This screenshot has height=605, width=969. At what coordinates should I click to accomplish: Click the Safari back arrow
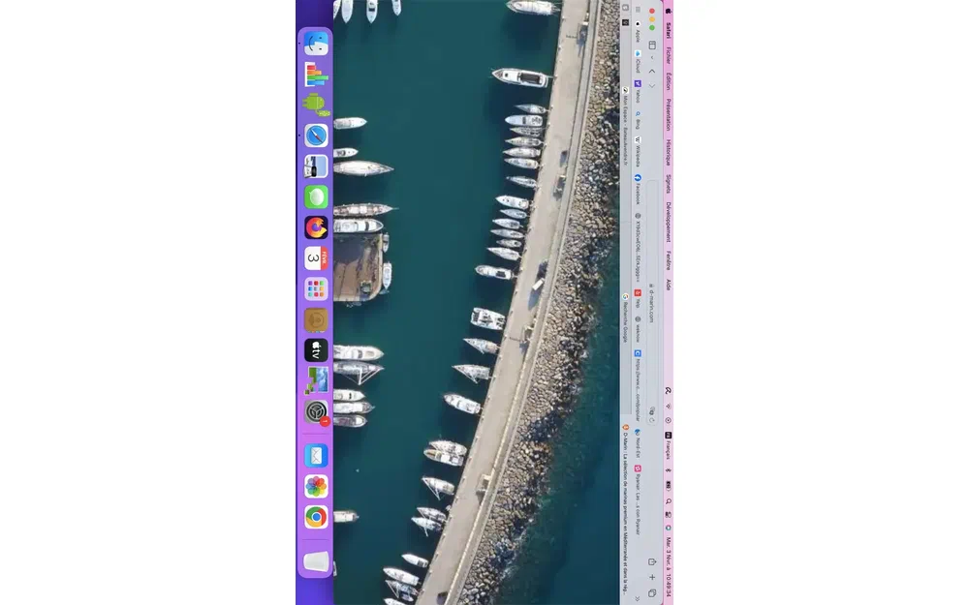(652, 71)
